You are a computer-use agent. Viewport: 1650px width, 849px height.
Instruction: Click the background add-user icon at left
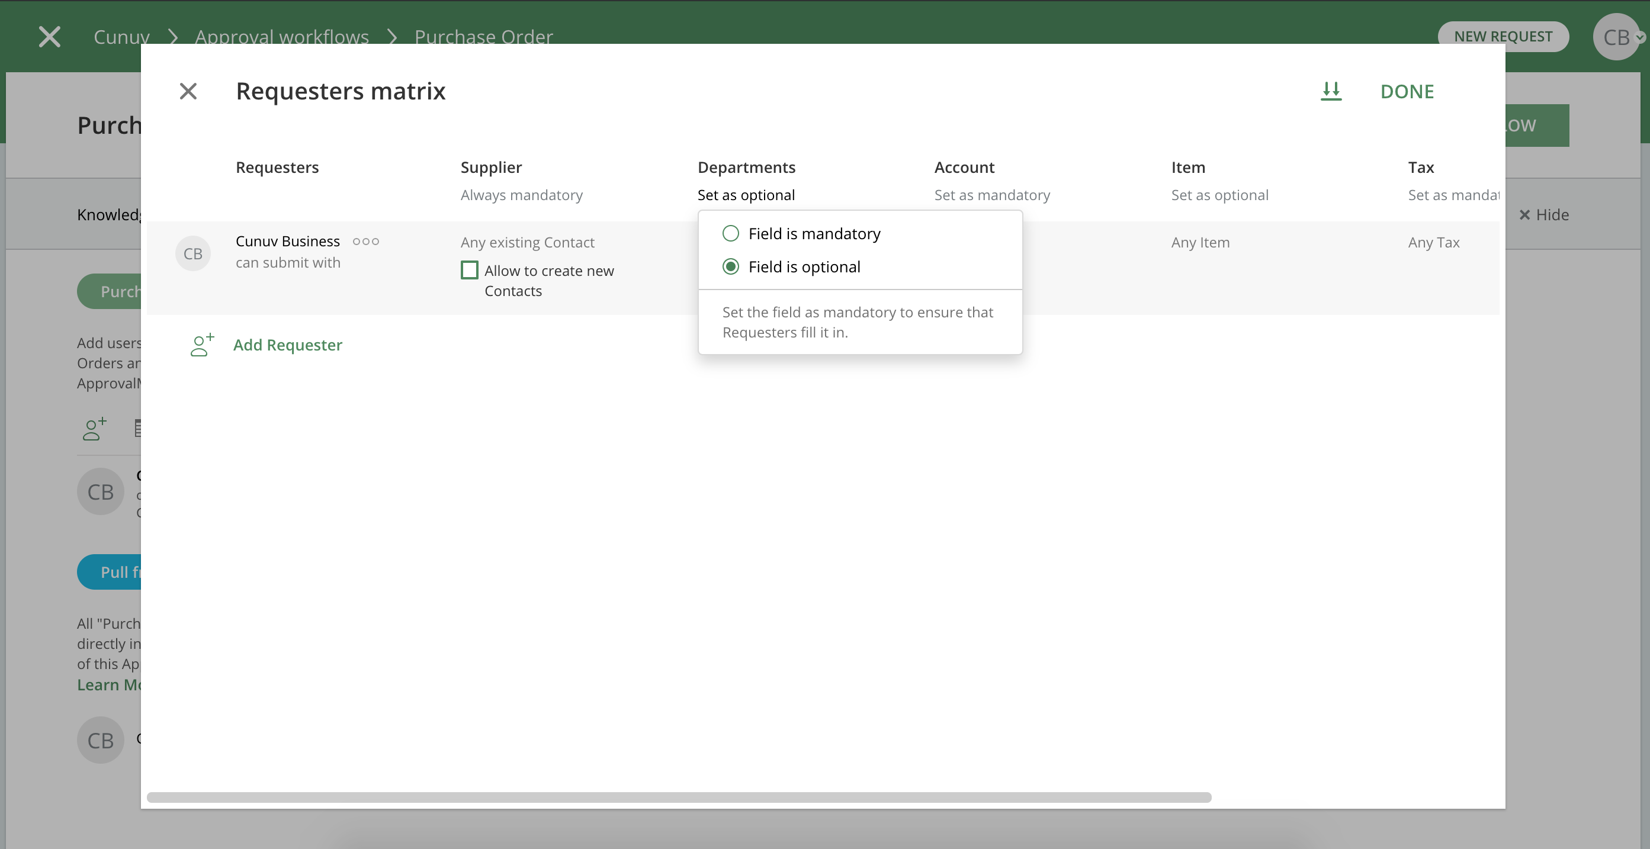tap(94, 429)
